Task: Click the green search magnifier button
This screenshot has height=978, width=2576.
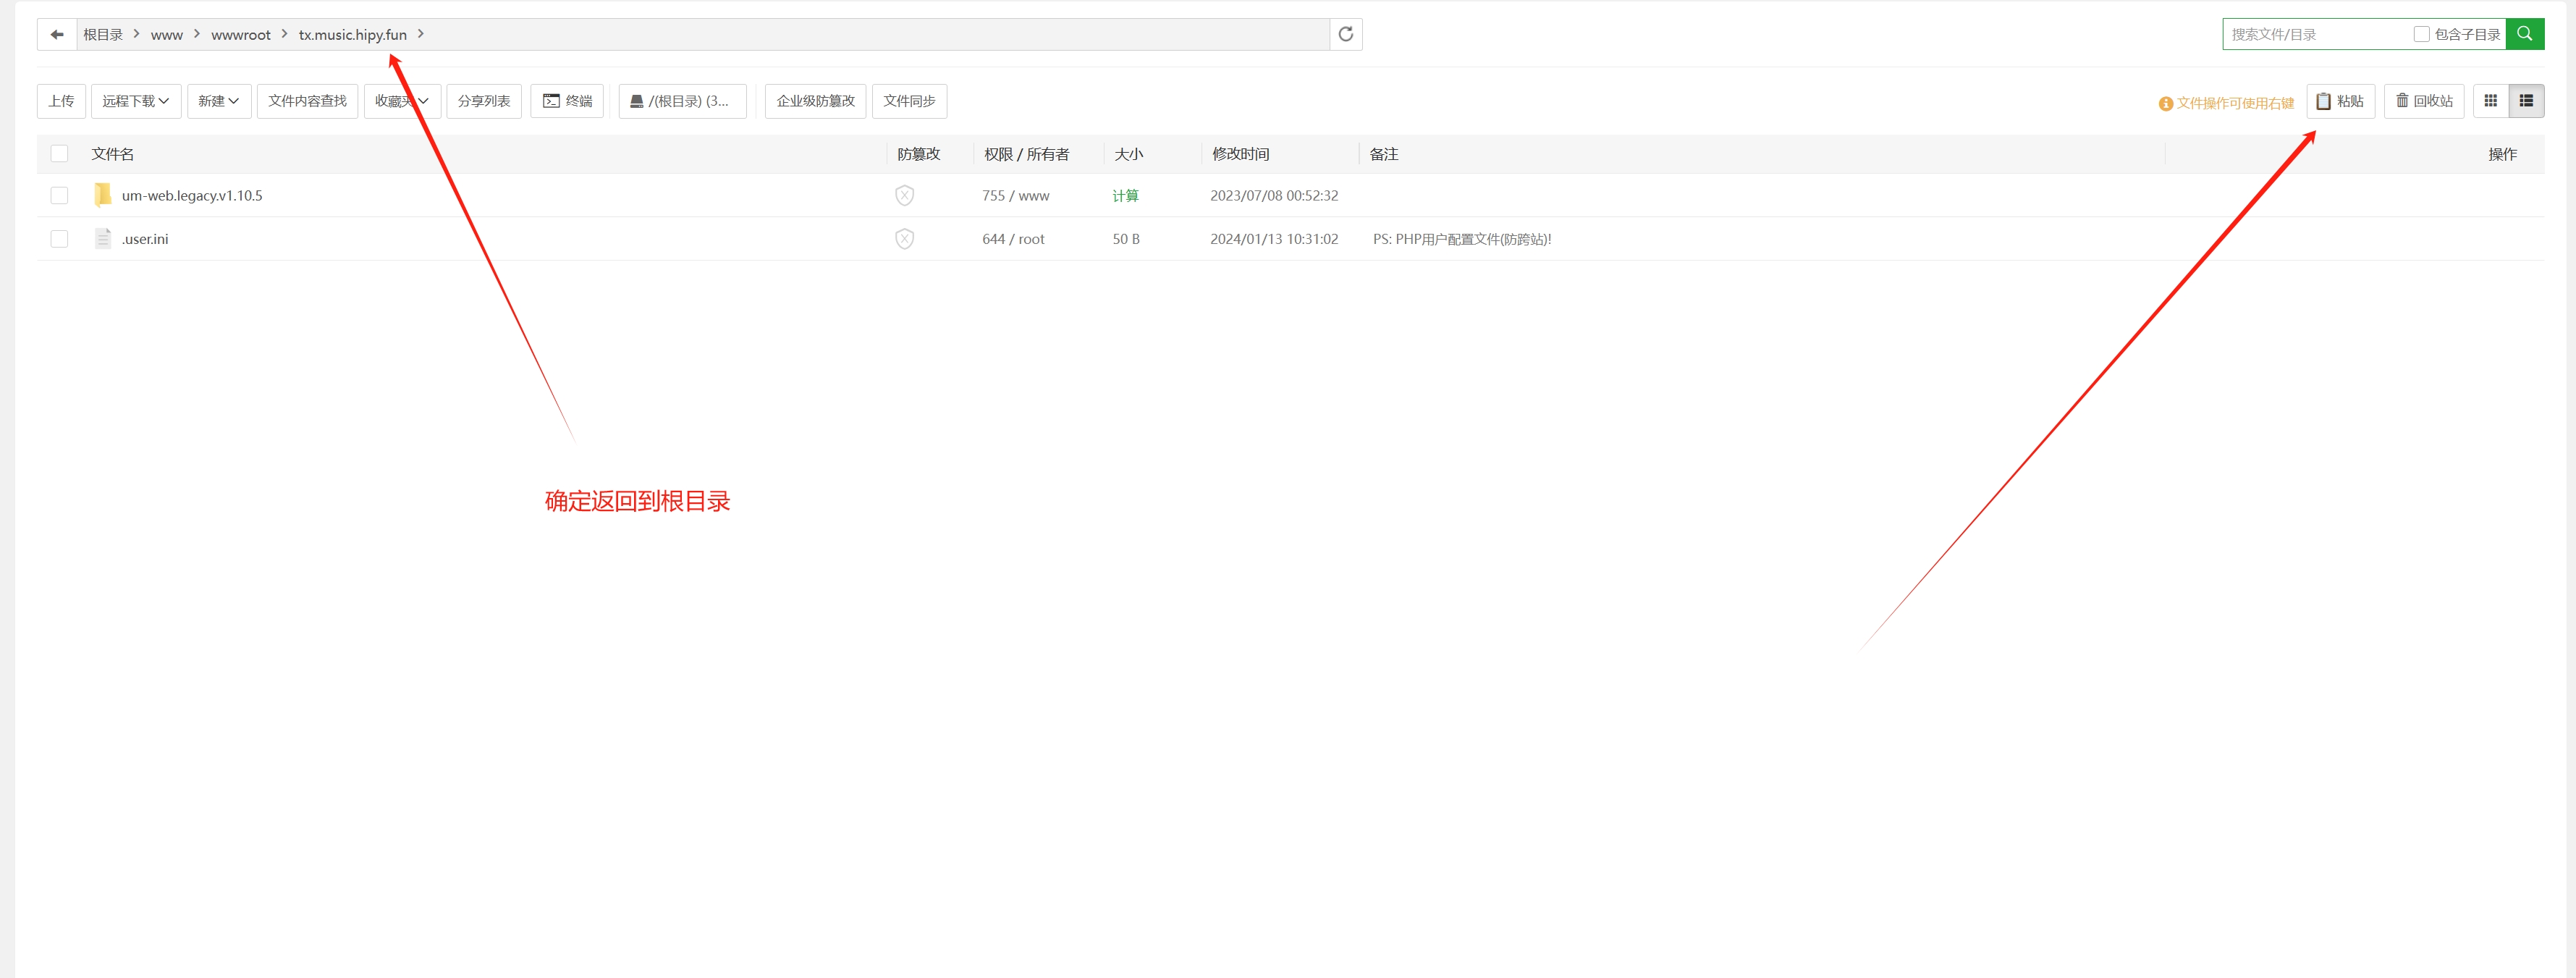Action: [x=2524, y=34]
